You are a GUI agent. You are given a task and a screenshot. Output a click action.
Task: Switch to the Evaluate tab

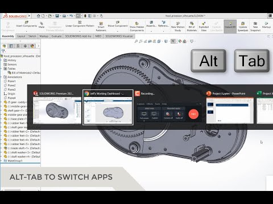56,36
